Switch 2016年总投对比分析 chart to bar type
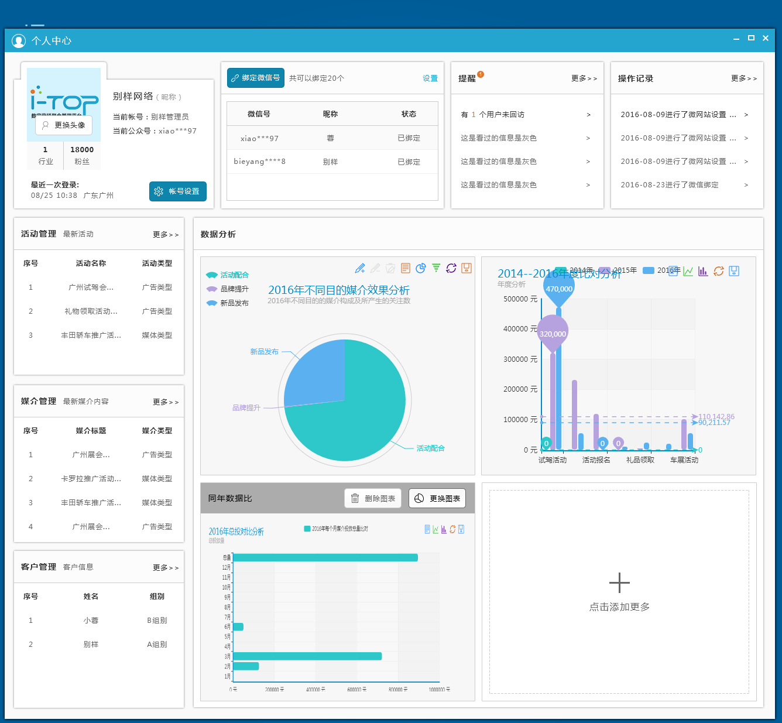Image resolution: width=782 pixels, height=723 pixels. (x=444, y=529)
